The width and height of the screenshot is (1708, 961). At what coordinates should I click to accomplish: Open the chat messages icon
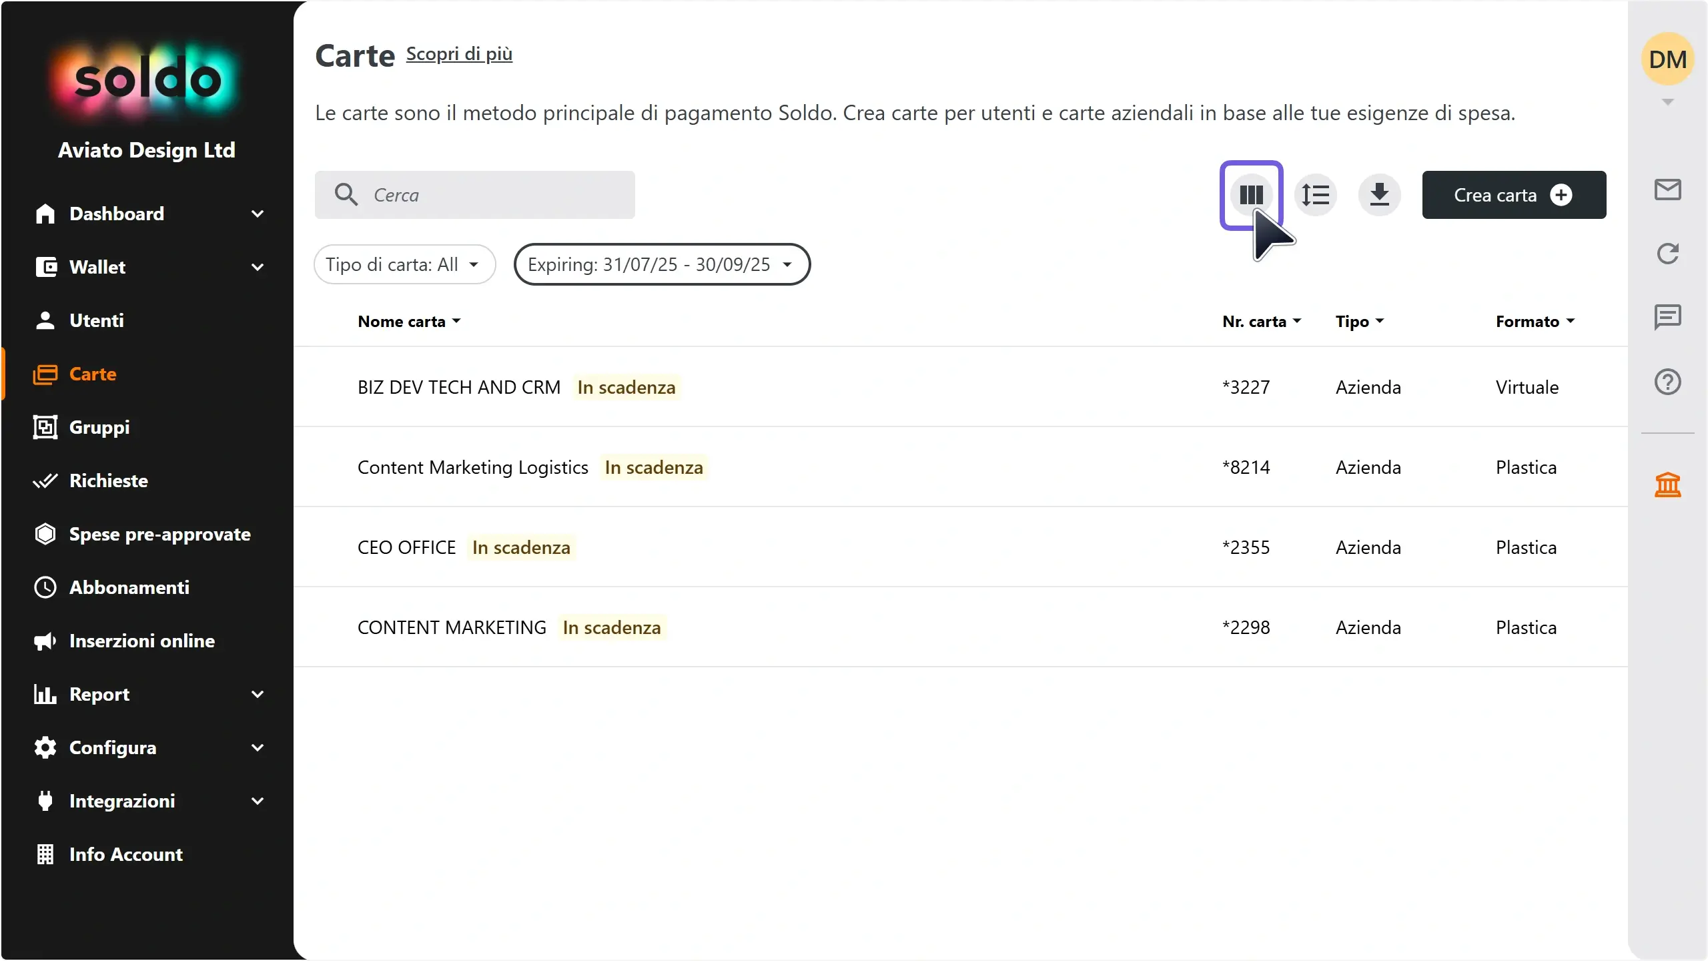pyautogui.click(x=1667, y=318)
